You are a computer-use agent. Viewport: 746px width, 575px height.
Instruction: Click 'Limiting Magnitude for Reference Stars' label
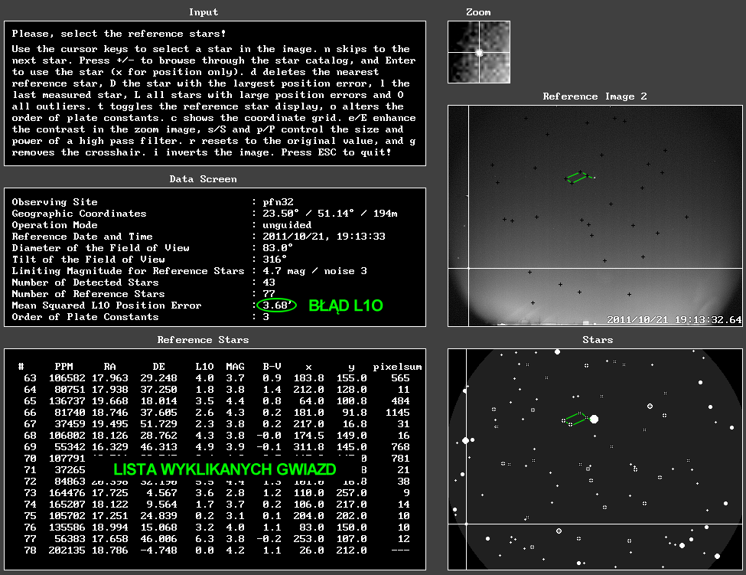tap(128, 270)
